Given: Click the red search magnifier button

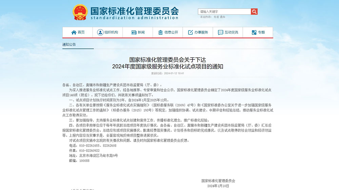Looking at the screenshot, I should [254, 11].
